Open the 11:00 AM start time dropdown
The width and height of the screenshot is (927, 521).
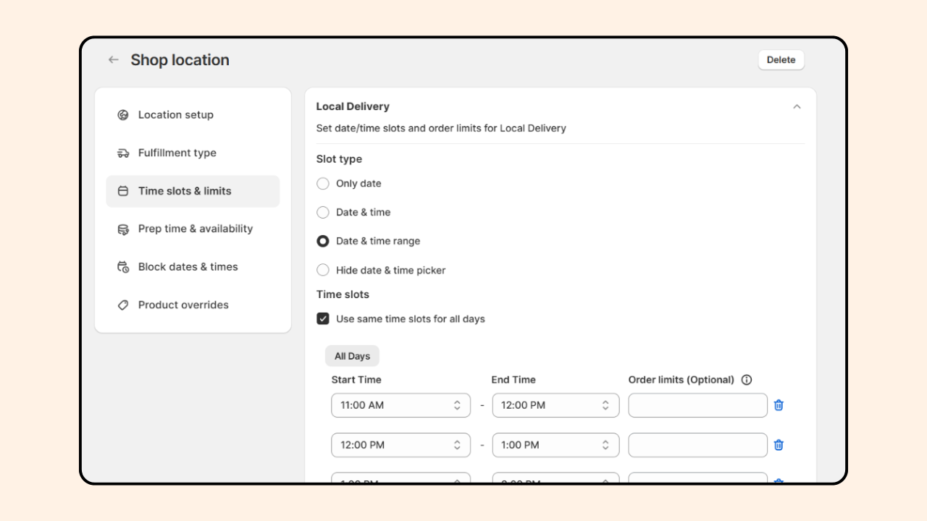coord(401,405)
